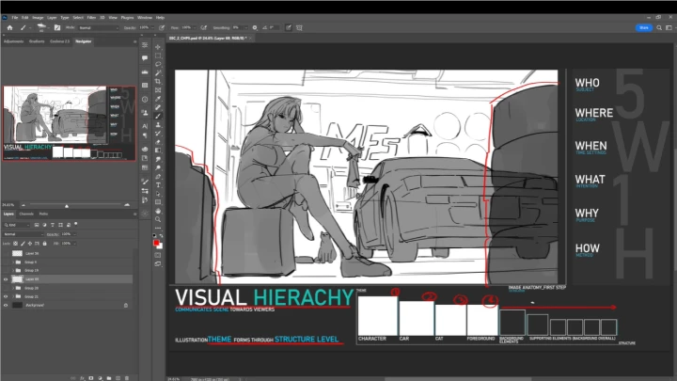Viewport: 677px width, 381px height.
Task: Expand Group 20 folder
Action: 13,288
